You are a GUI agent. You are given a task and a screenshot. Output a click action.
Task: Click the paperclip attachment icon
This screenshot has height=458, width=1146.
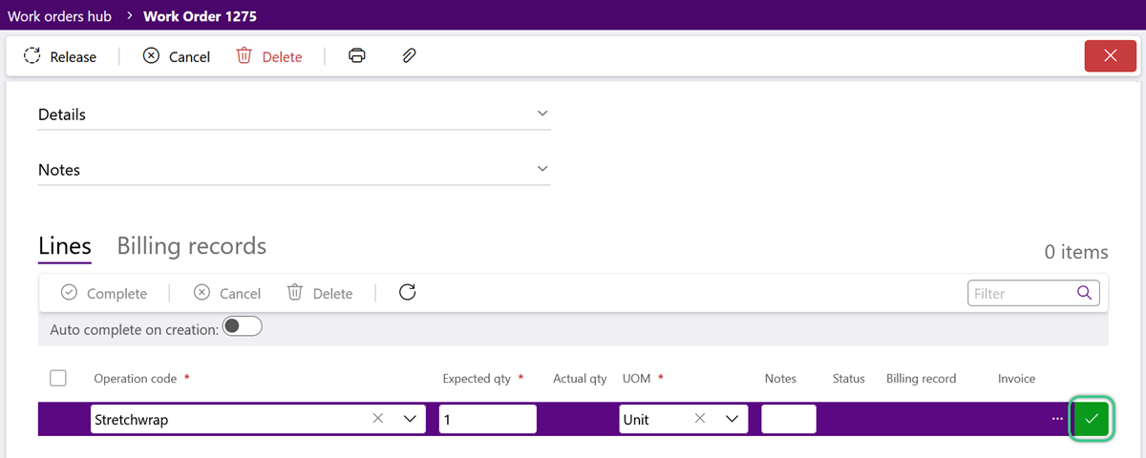tap(409, 55)
